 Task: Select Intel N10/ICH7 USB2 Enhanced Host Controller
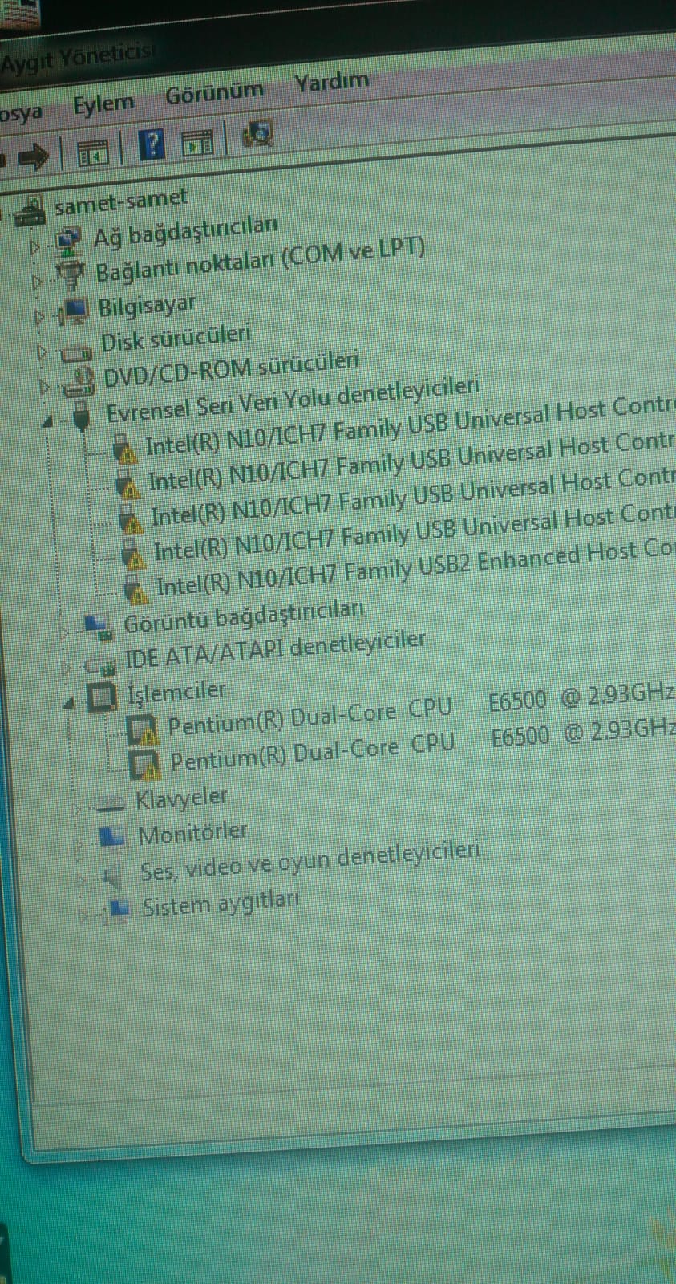(415, 568)
